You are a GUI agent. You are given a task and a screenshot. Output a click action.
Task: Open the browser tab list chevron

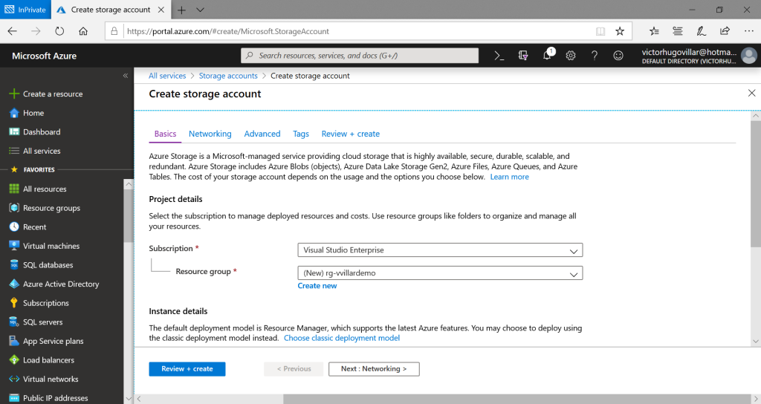pos(200,10)
